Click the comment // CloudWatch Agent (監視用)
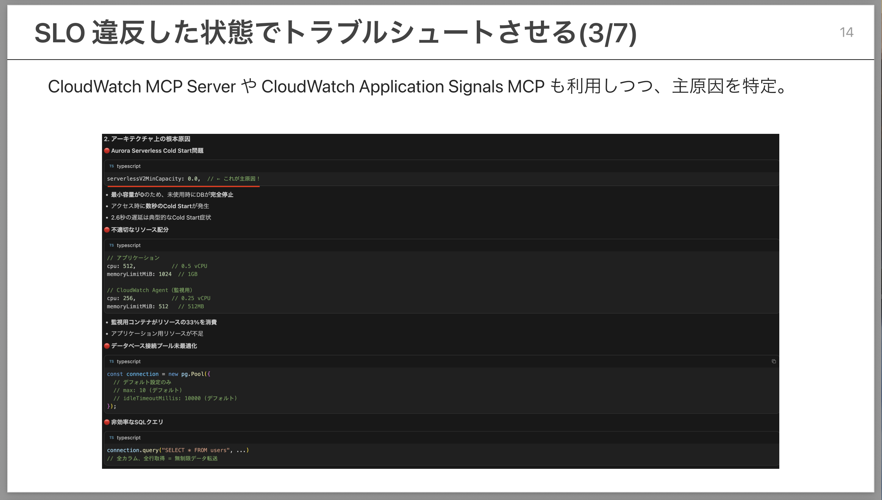Screen dimensions: 882x500 click(150, 290)
